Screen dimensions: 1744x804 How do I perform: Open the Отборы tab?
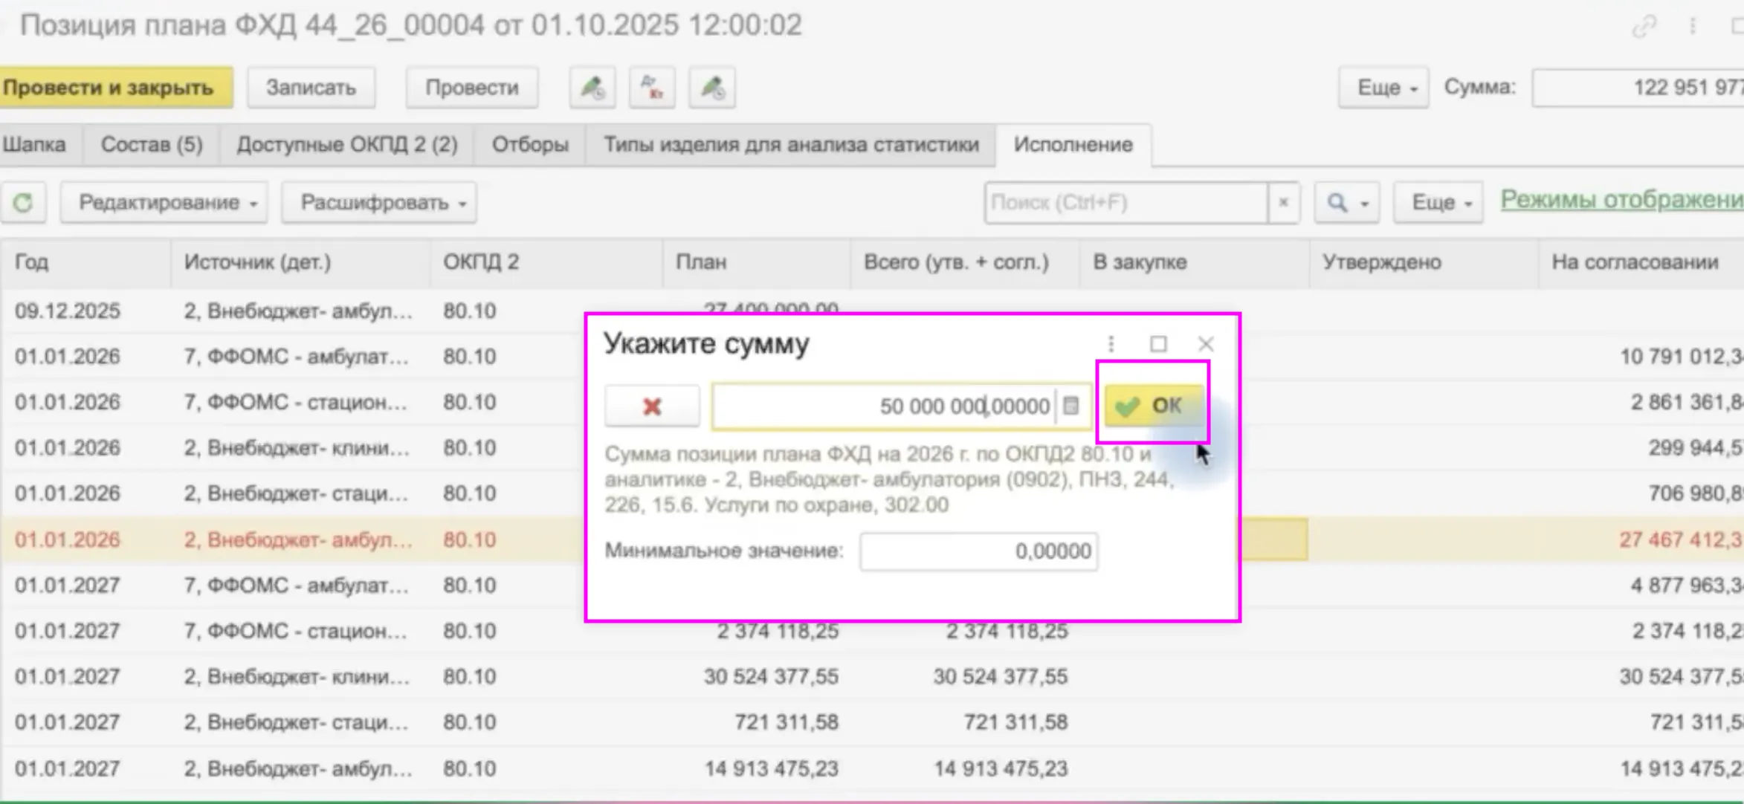[530, 144]
